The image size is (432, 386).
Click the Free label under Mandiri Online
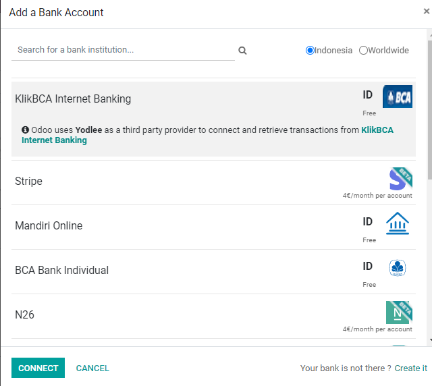pyautogui.click(x=369, y=240)
